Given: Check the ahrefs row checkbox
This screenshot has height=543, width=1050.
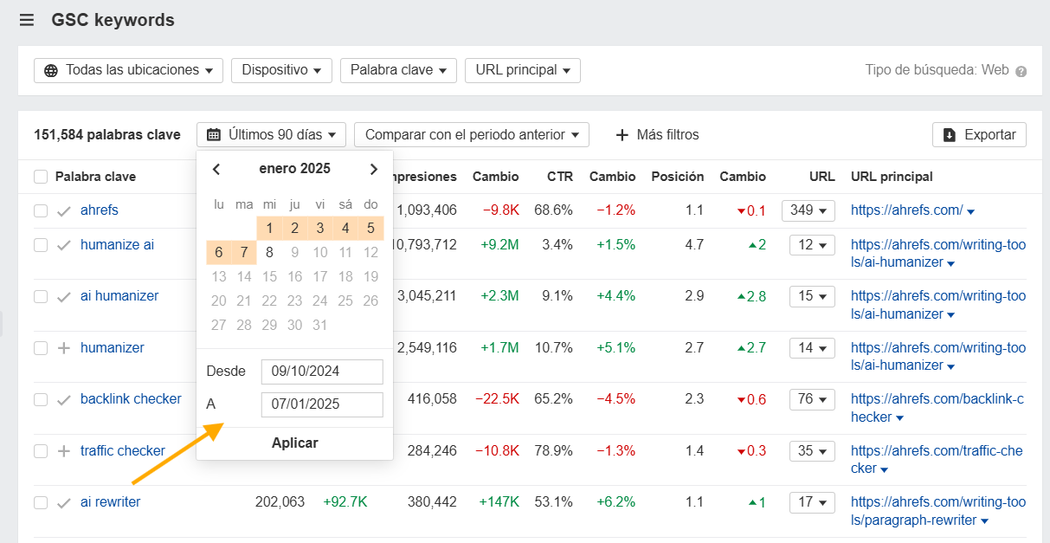Looking at the screenshot, I should click(41, 210).
